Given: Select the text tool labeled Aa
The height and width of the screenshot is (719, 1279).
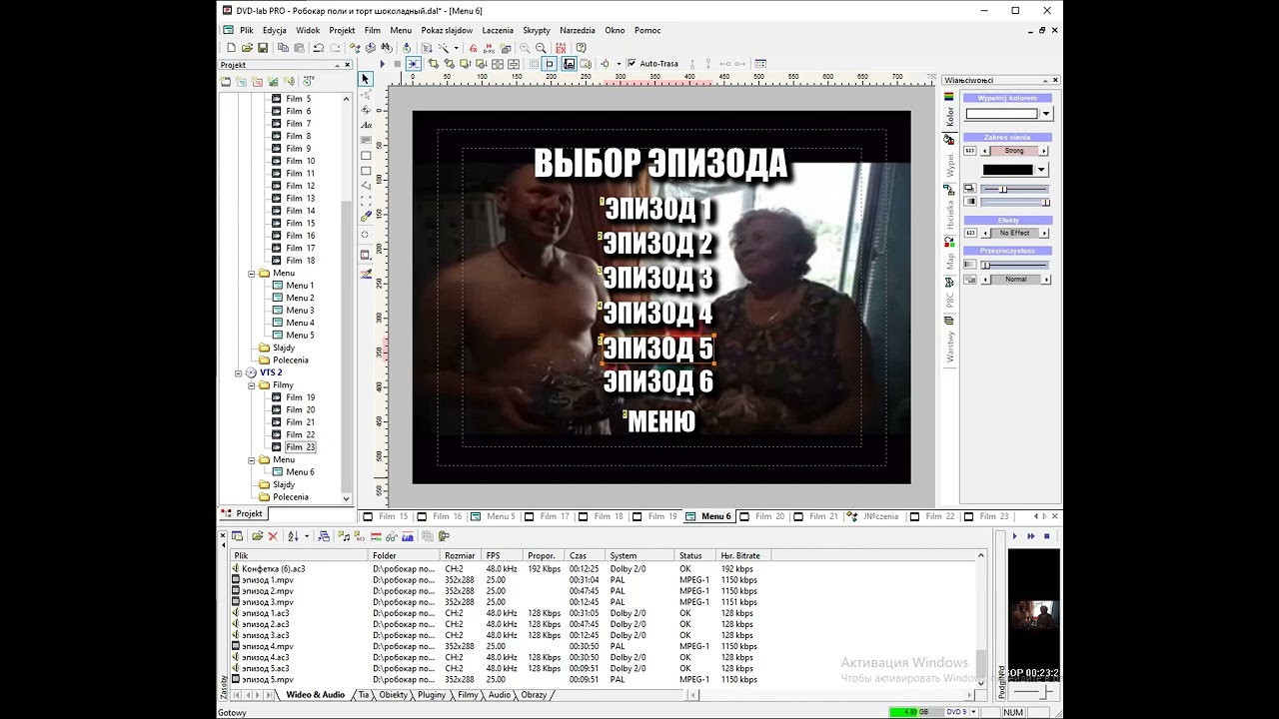Looking at the screenshot, I should (366, 125).
